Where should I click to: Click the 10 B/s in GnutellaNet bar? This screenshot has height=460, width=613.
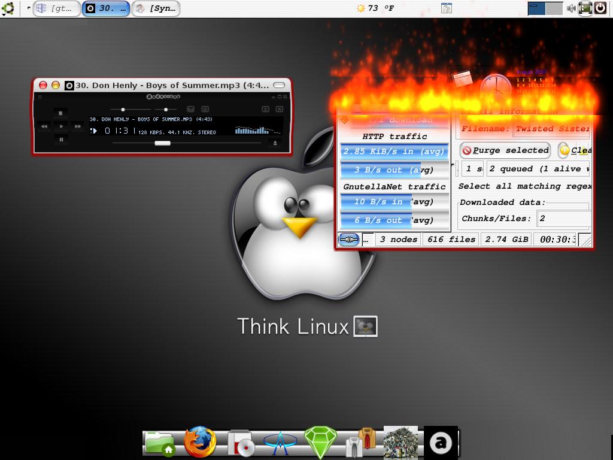click(394, 201)
